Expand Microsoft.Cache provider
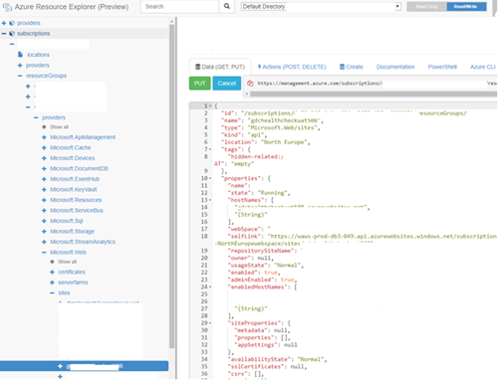The image size is (498, 392). [x=44, y=147]
